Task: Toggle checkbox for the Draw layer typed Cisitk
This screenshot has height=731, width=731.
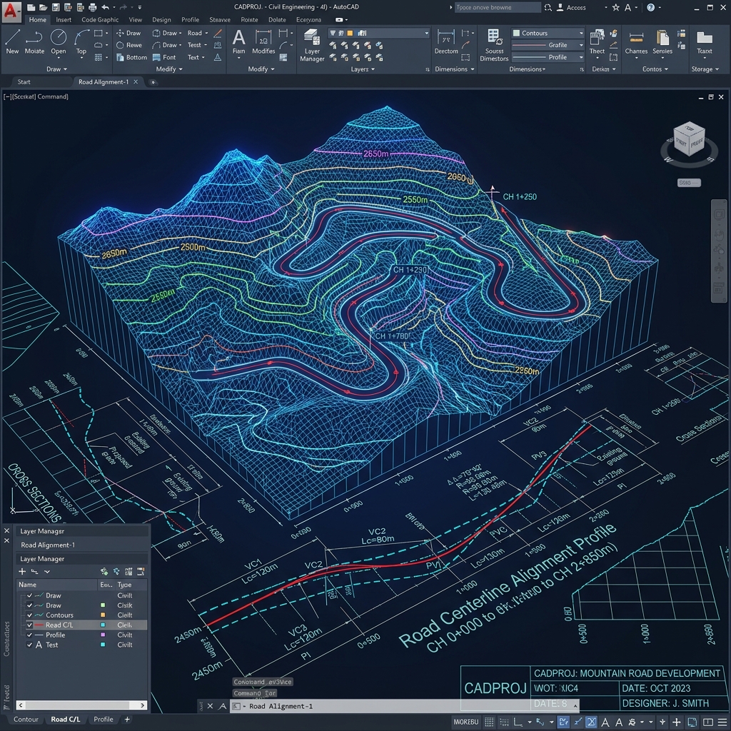Action: [x=29, y=605]
